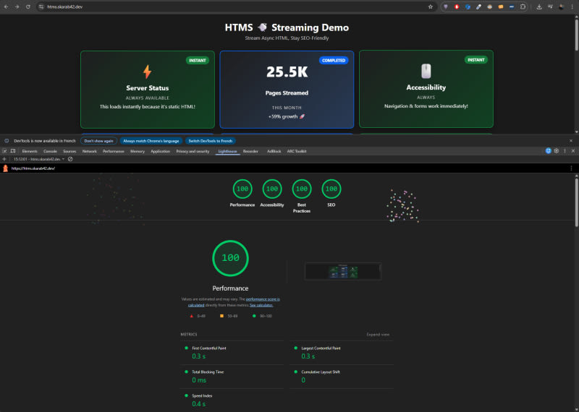Click the Don't show again button
The image size is (579, 412).
pyautogui.click(x=98, y=141)
